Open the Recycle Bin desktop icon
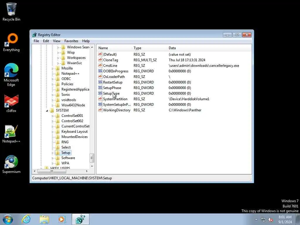The image size is (300, 225). click(11, 11)
